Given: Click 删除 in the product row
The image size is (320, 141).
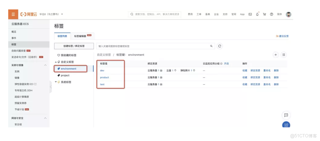Looking at the screenshot, I should tap(276, 77).
